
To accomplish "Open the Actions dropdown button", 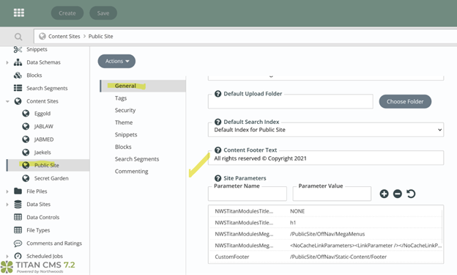I will [116, 61].
